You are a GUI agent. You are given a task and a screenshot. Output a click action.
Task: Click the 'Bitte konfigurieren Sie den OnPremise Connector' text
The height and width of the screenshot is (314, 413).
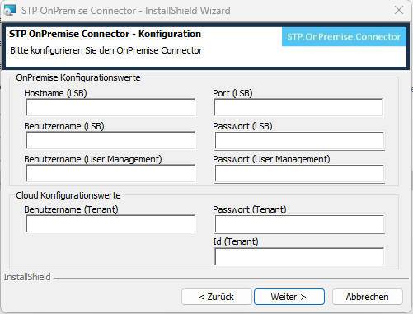point(106,50)
